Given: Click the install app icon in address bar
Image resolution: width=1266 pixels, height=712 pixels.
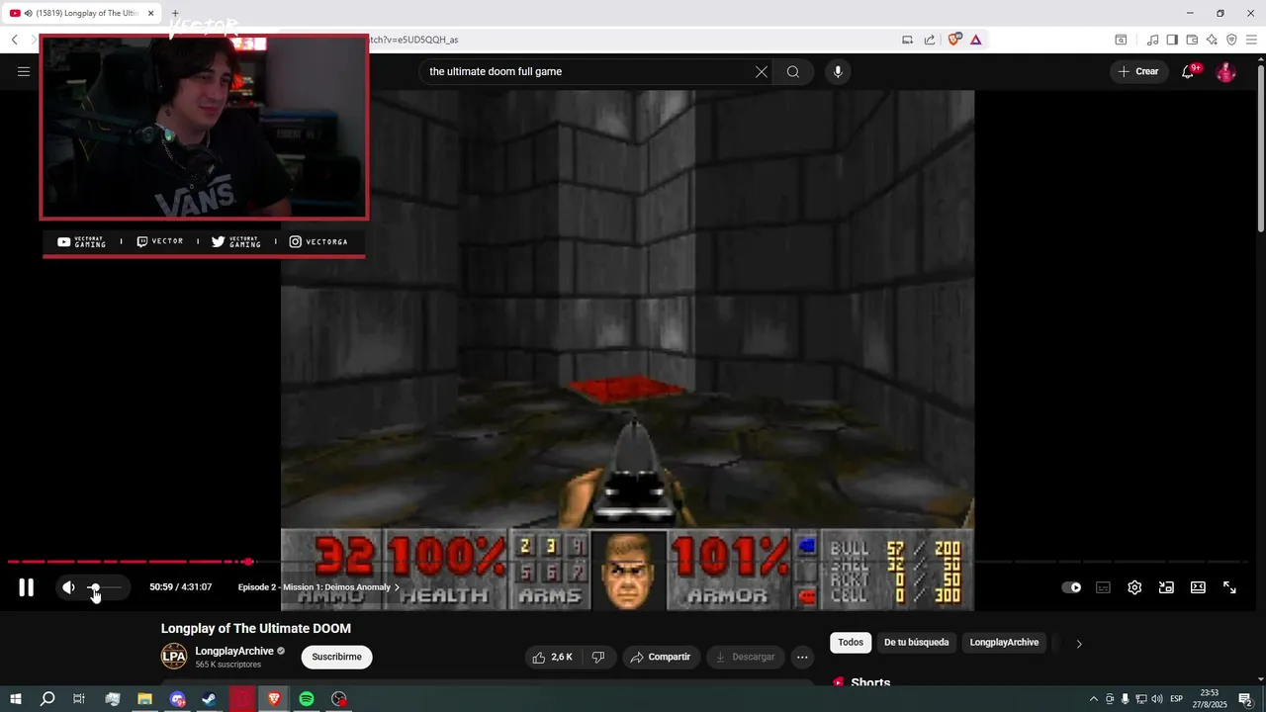Looking at the screenshot, I should point(907,40).
